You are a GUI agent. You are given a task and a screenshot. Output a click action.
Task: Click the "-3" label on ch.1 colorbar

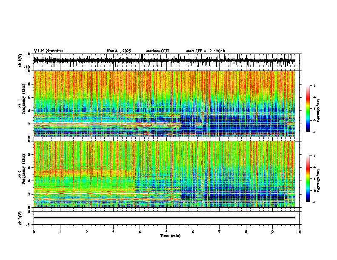[314, 85]
